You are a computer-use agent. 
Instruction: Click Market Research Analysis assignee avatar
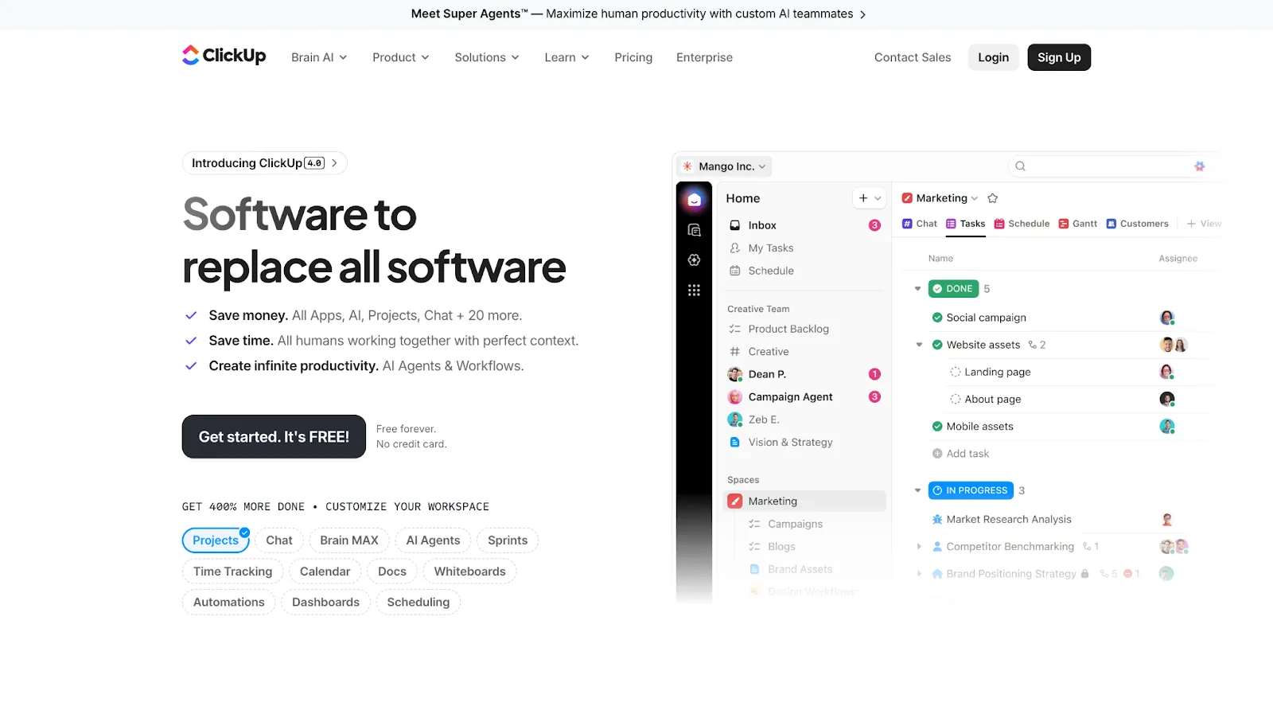(x=1166, y=520)
